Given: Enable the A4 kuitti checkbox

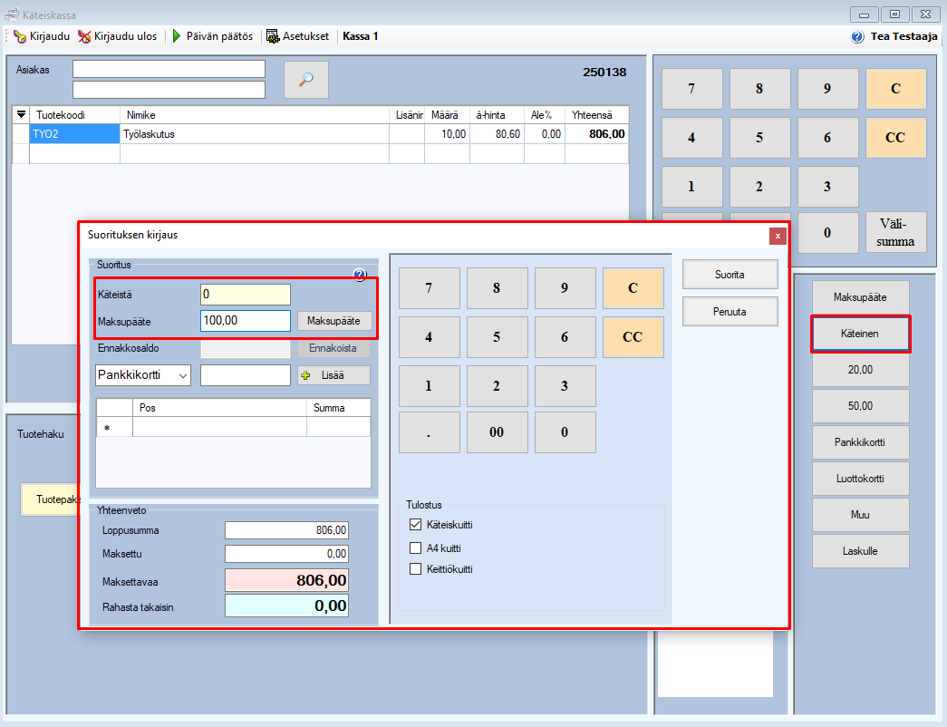Looking at the screenshot, I should click(x=416, y=548).
